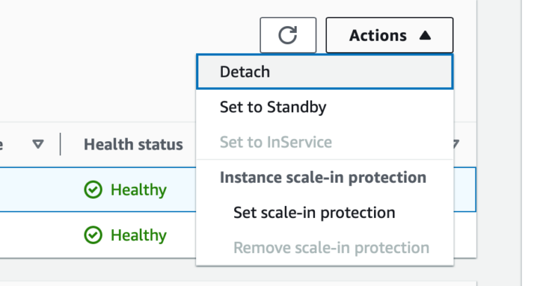540x286 pixels.
Task: Sort by the Health status column header
Action: tap(134, 144)
